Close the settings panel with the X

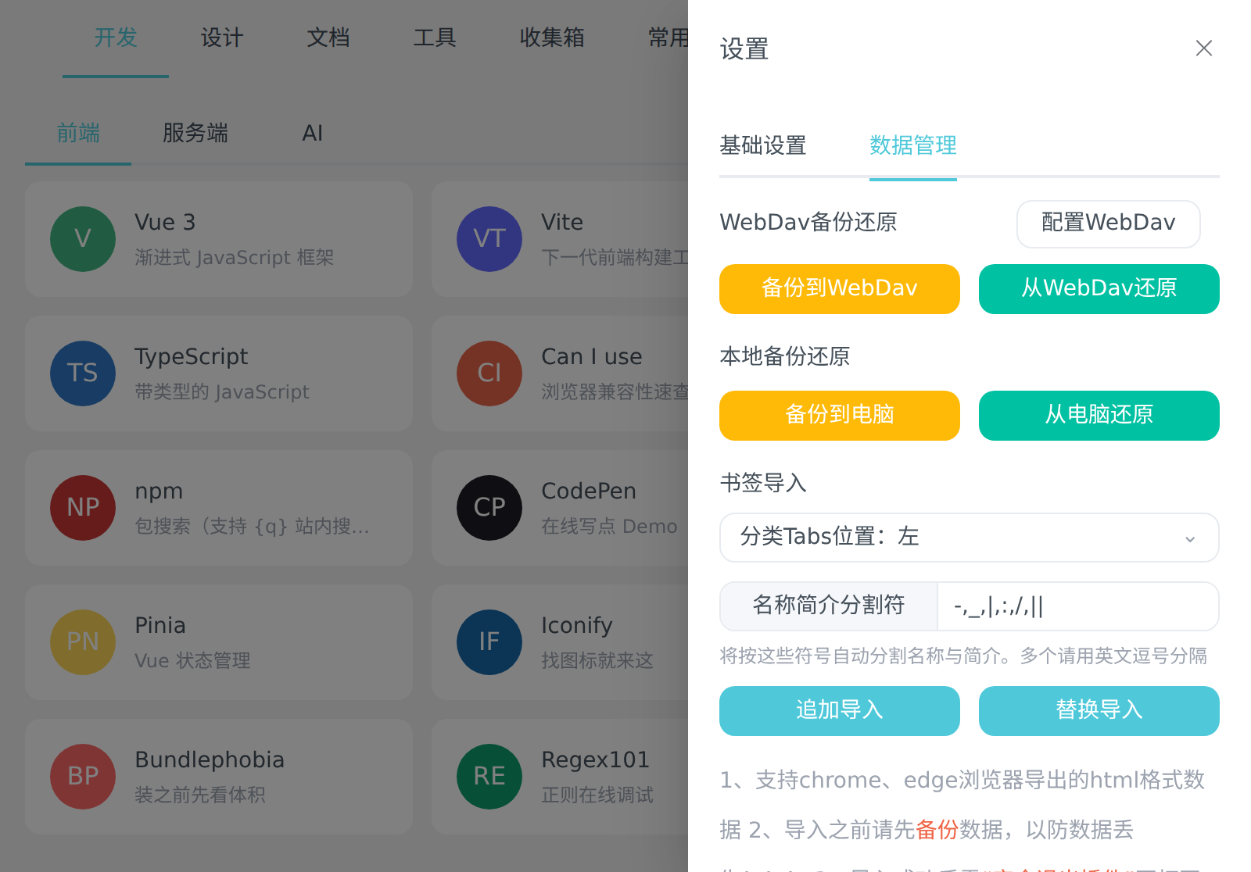click(x=1204, y=48)
